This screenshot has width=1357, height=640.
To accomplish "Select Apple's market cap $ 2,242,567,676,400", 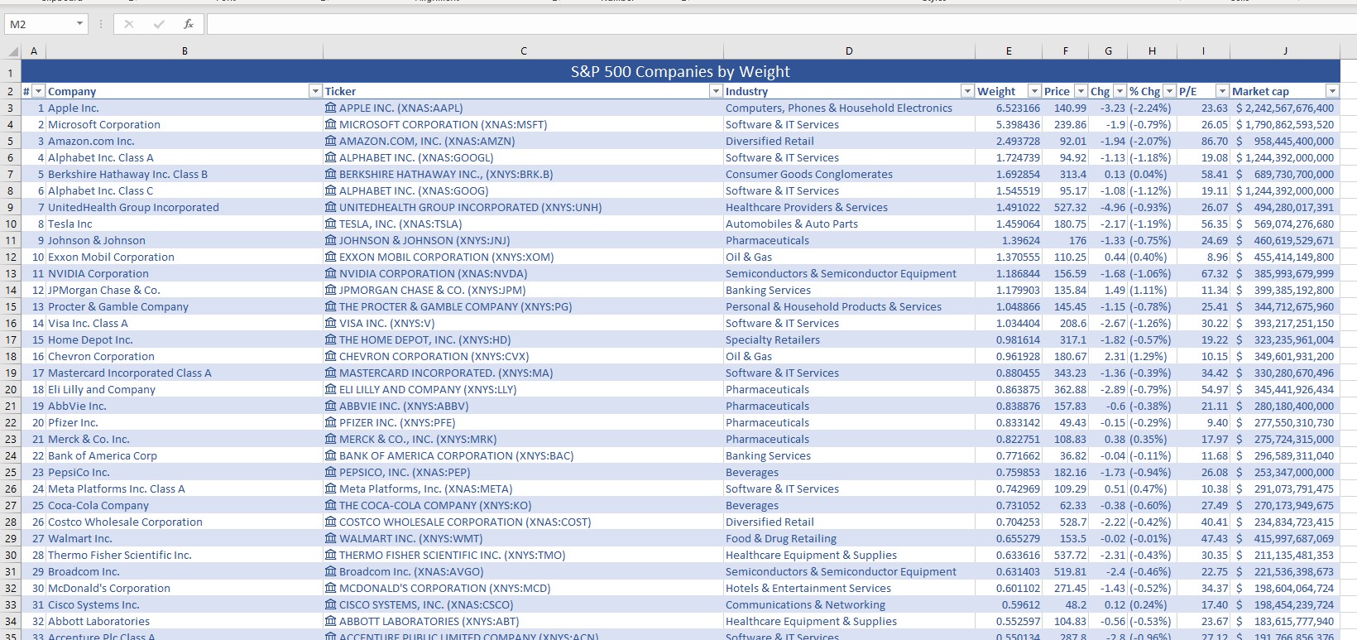I will point(1285,108).
